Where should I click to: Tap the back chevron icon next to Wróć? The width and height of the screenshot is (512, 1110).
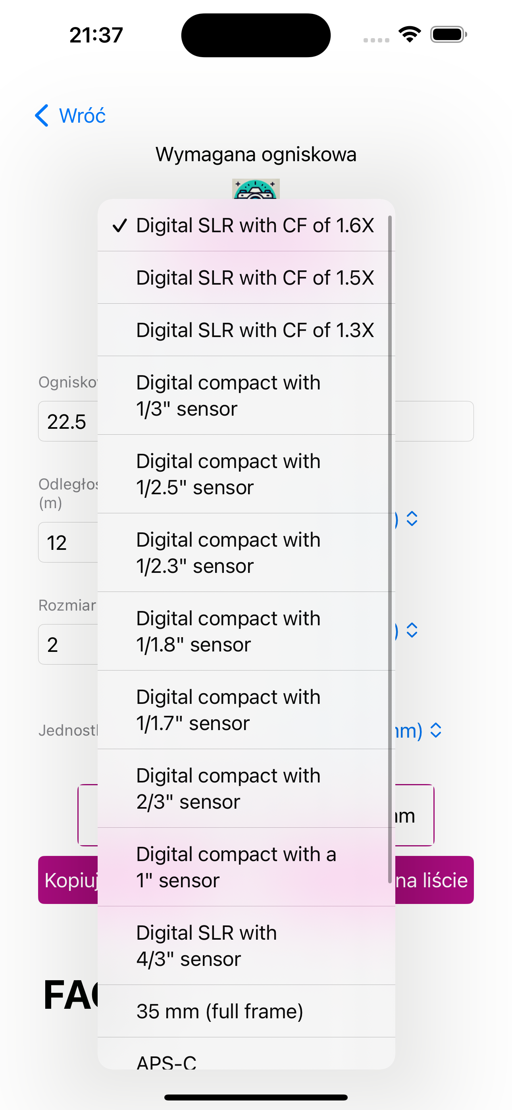pos(42,116)
